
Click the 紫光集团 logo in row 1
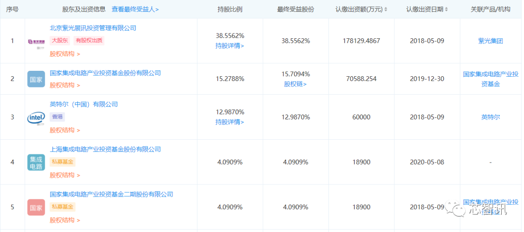click(36, 42)
